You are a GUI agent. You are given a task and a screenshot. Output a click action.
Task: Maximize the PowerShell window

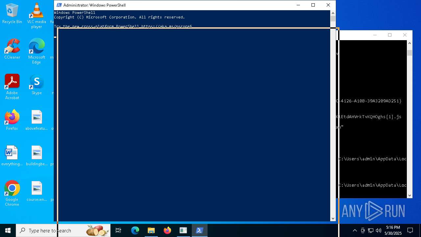(x=313, y=5)
